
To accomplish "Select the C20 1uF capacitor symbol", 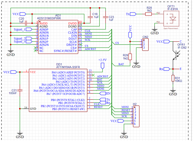I will click(x=26, y=23).
